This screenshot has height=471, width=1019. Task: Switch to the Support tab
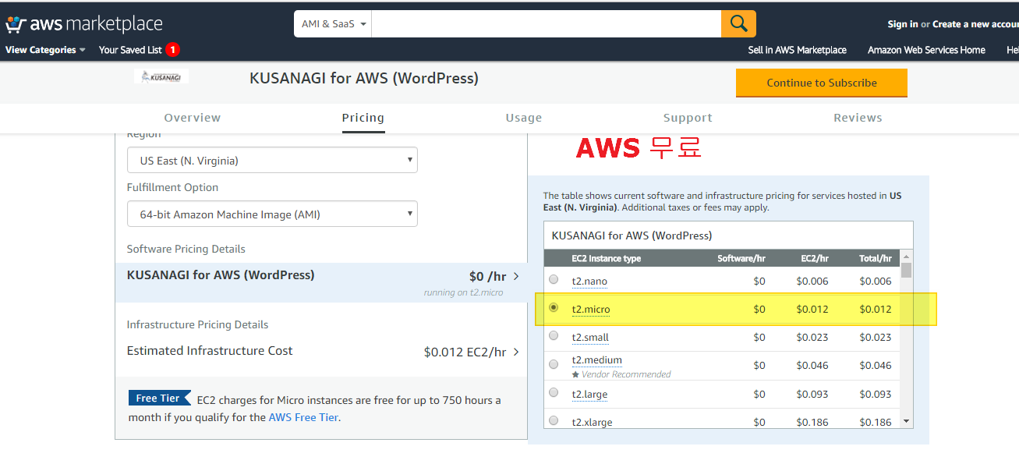[x=688, y=118]
